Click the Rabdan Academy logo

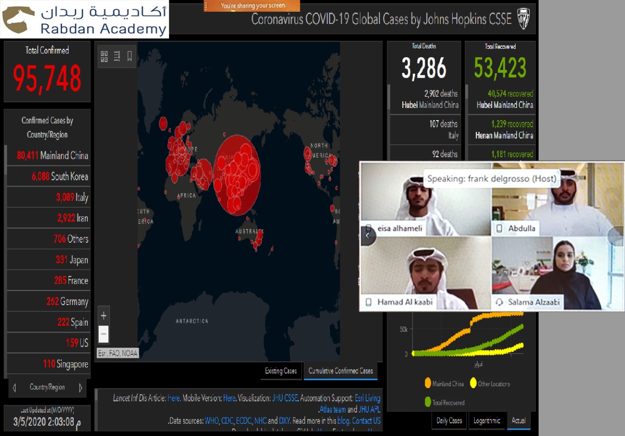pyautogui.click(x=84, y=19)
